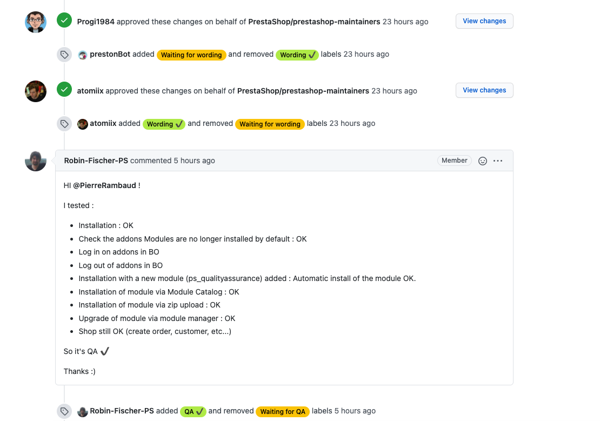Click the 'commented 5 hours ago' timestamp
Viewport: 600px width, 421px height.
195,161
